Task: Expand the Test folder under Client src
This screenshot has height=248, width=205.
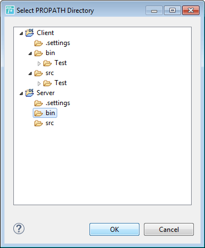Action: (x=39, y=83)
